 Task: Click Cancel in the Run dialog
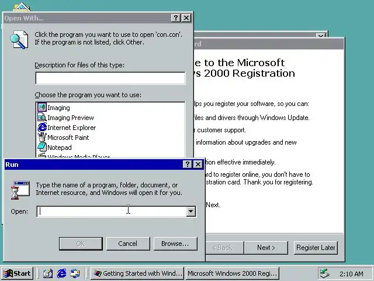128,244
